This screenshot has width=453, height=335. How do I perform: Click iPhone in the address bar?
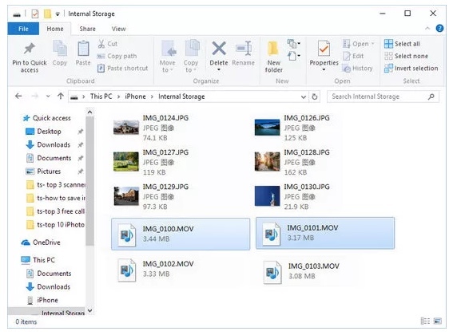coord(135,97)
